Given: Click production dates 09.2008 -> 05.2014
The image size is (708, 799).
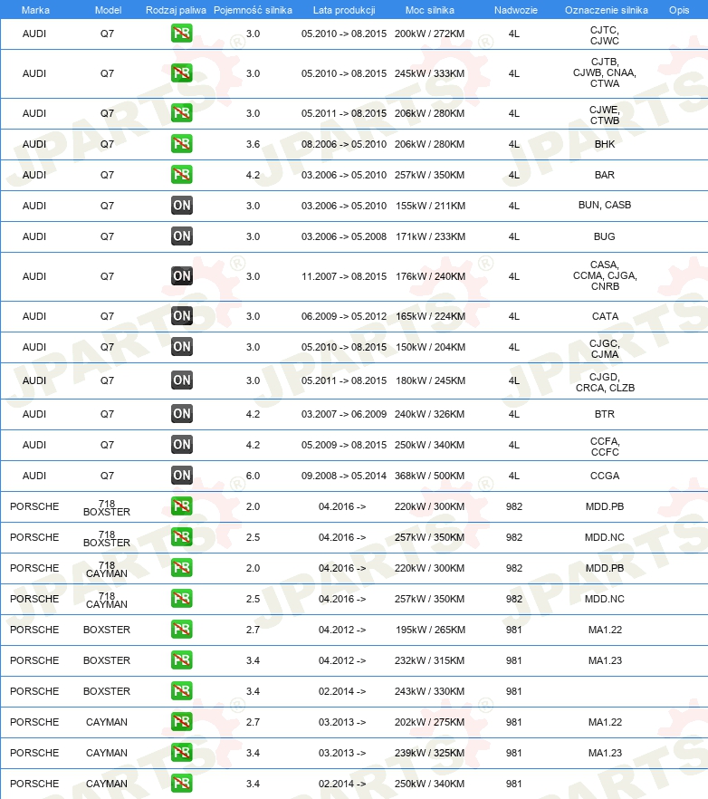Looking at the screenshot, I should pyautogui.click(x=344, y=476).
